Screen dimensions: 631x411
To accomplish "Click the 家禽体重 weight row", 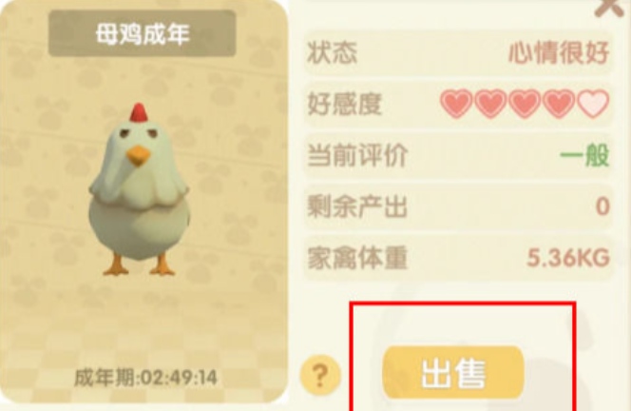I will coord(458,258).
